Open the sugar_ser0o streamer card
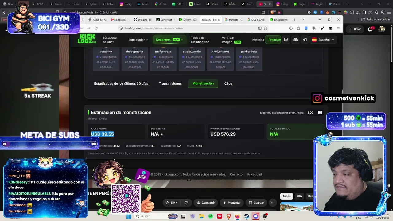This screenshot has height=221, width=393. point(192,59)
